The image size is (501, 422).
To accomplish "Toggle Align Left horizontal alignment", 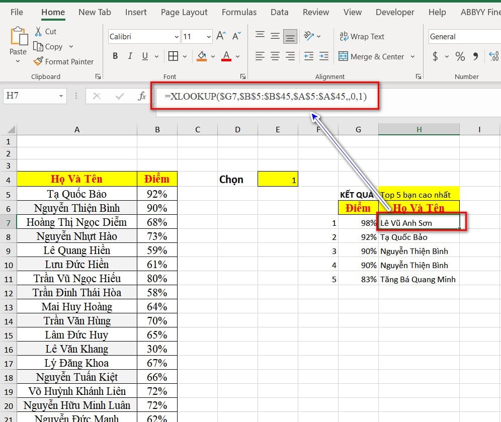I will [260, 56].
